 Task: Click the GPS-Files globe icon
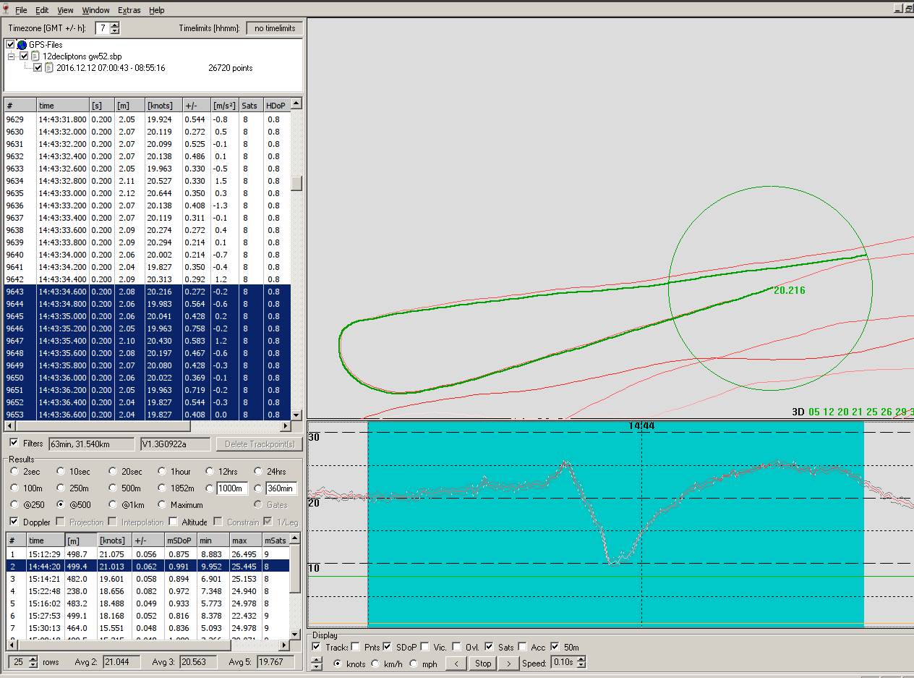click(x=22, y=45)
